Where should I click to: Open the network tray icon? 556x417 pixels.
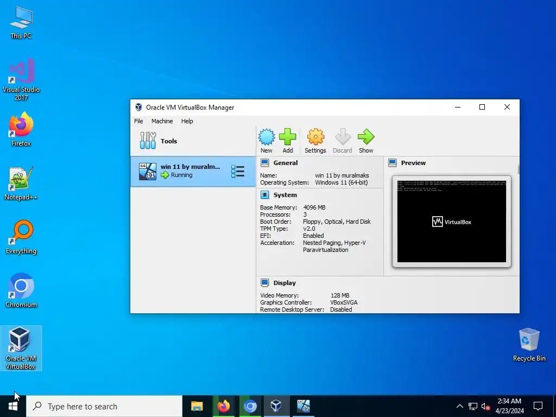pos(473,406)
